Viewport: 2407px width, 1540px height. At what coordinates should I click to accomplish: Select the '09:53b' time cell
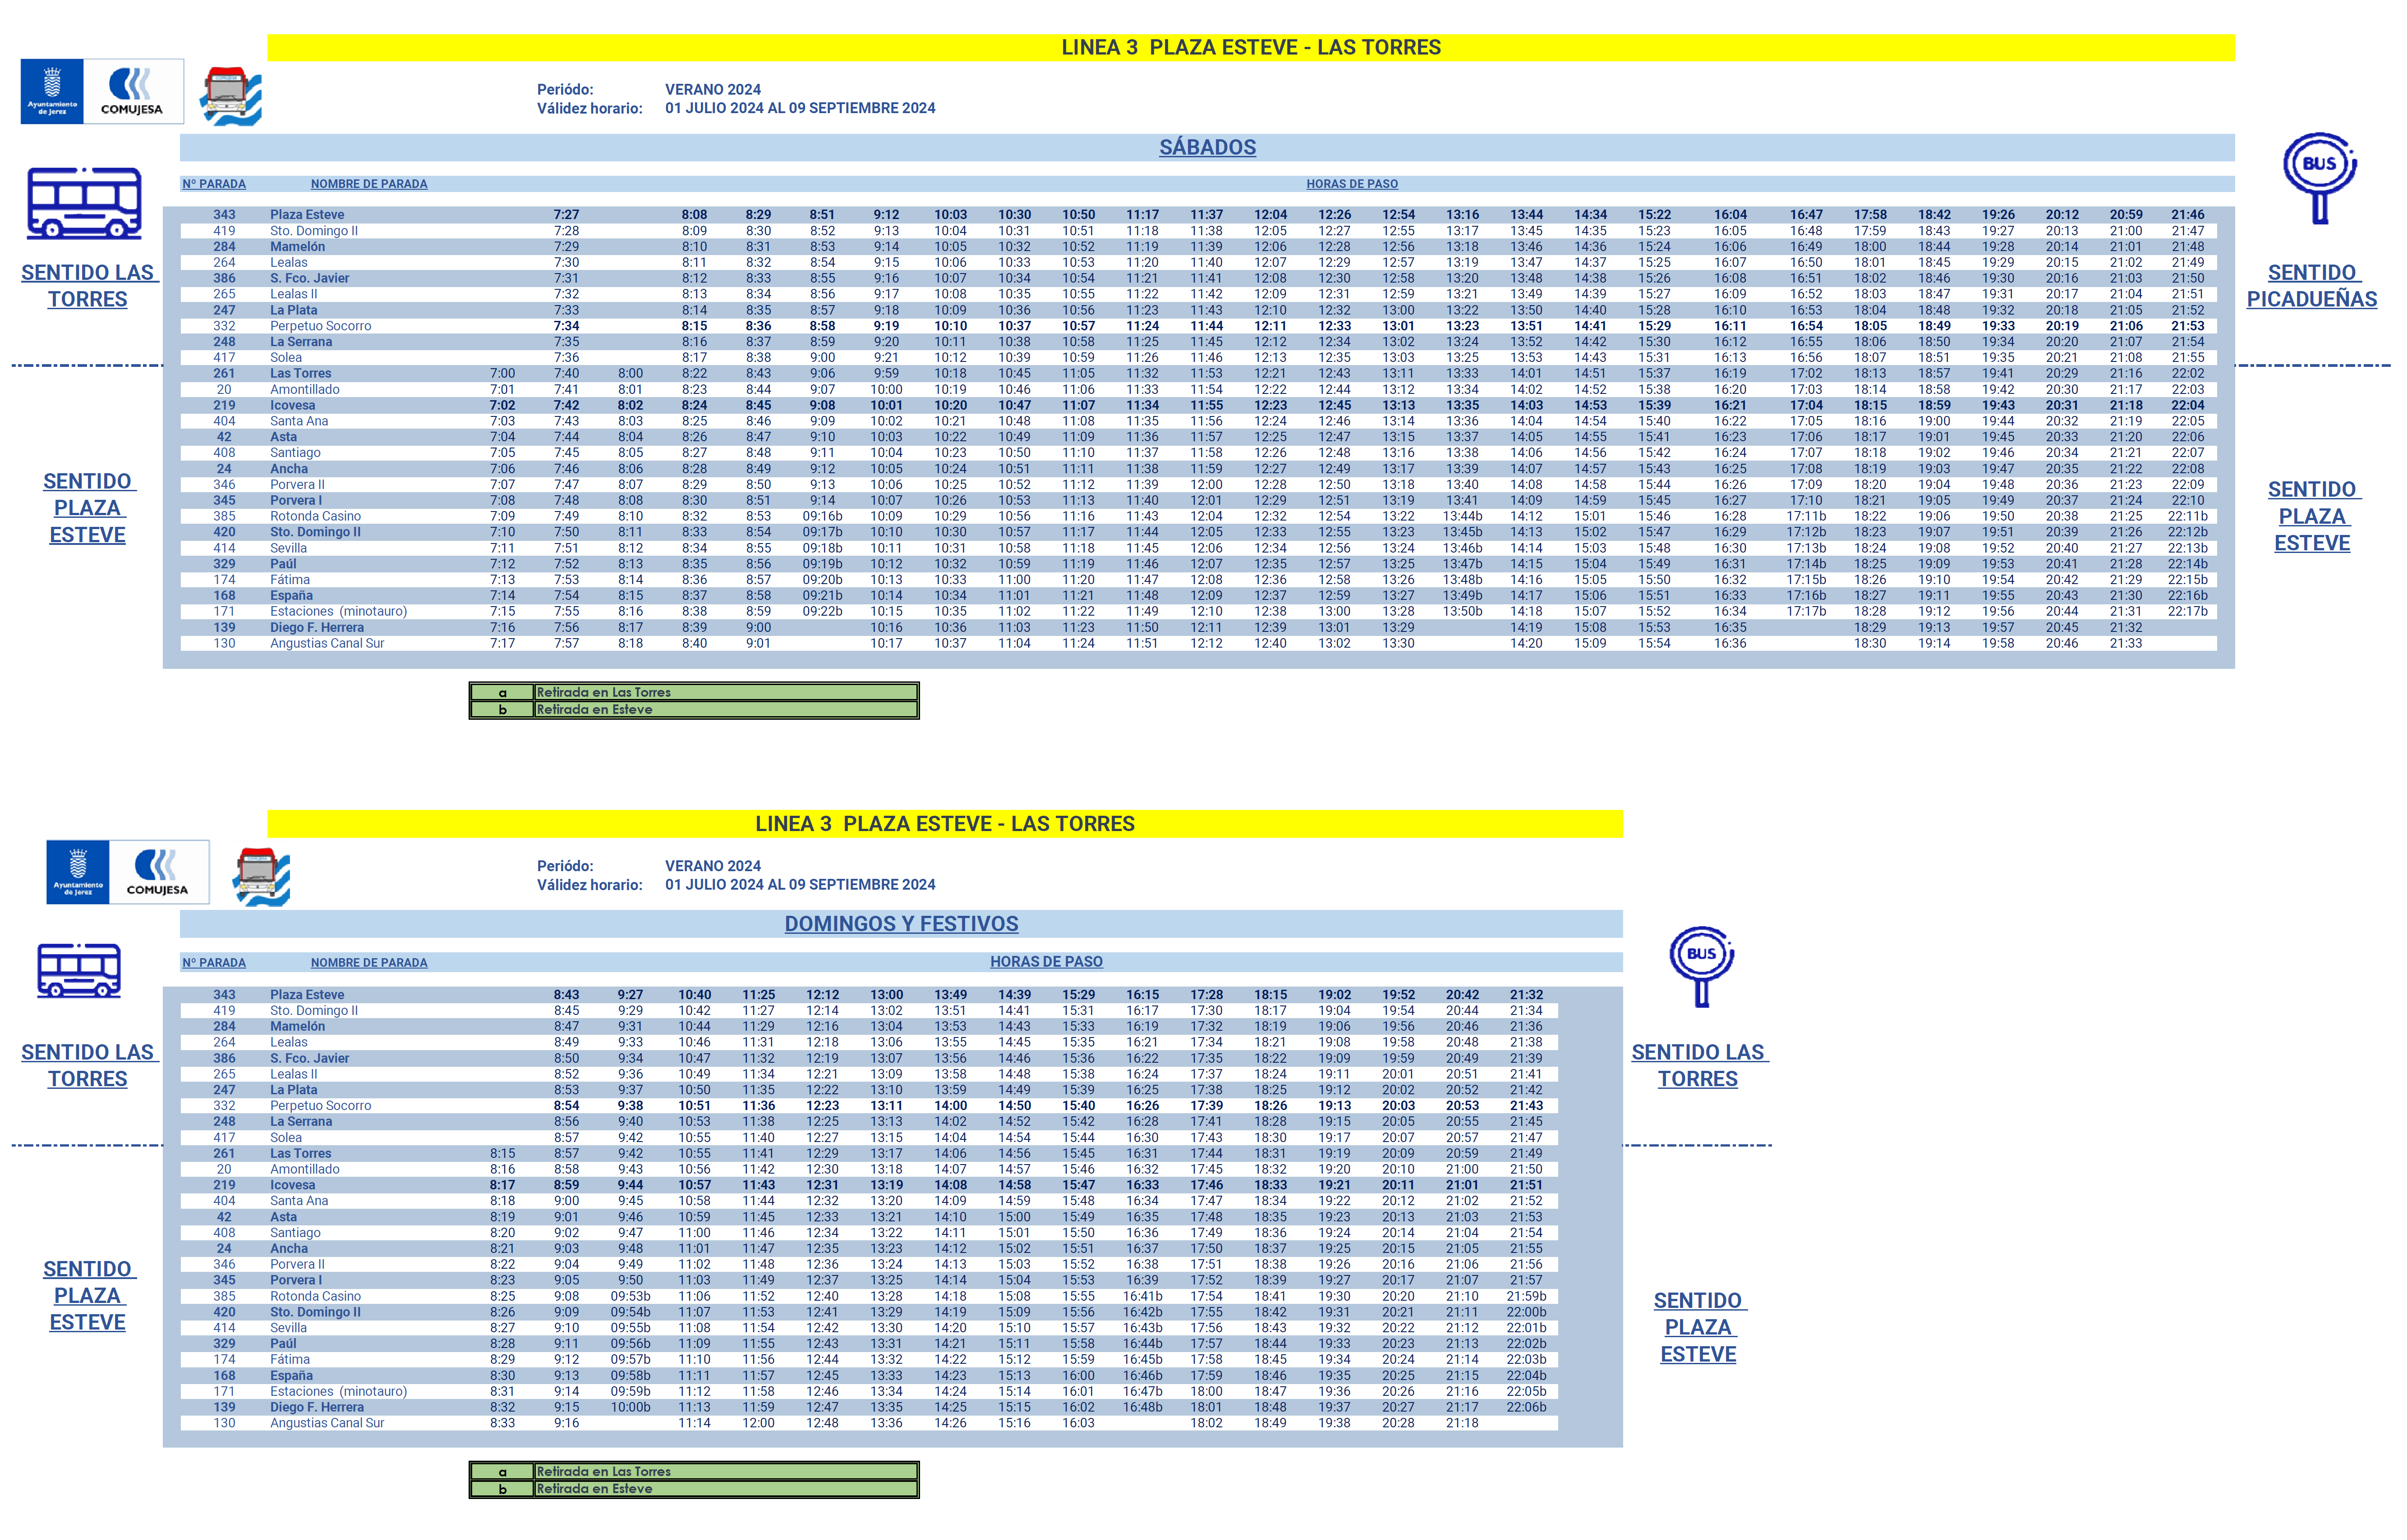[x=630, y=1296]
